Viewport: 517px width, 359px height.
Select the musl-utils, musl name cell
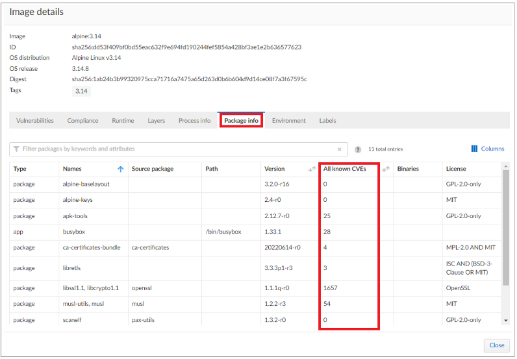[83, 304]
